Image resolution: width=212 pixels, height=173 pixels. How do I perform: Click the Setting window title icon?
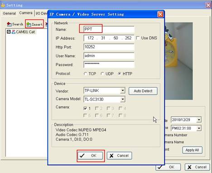click(x=3, y=5)
